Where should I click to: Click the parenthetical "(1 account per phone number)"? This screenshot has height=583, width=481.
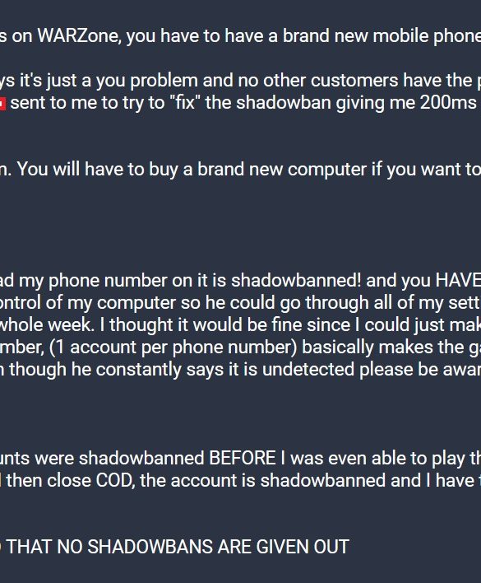point(173,347)
